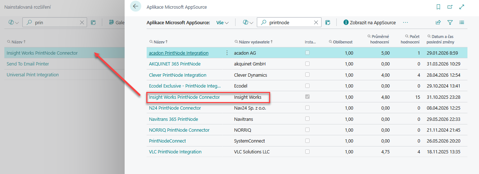Toggle installed checkbox in Navitrans row
Screen dimensions: 479x174
click(307, 119)
